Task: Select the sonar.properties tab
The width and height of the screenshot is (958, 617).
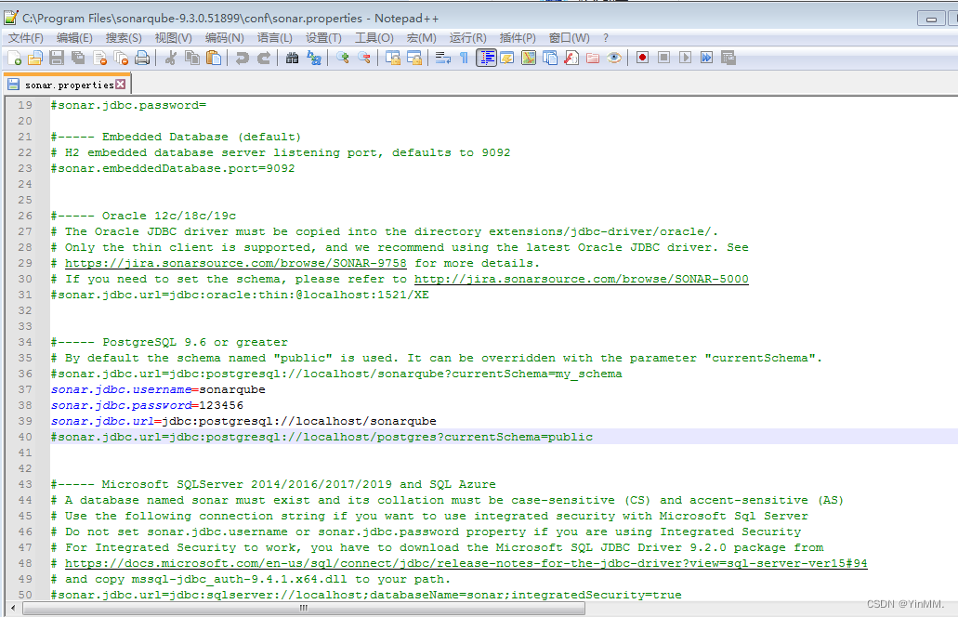Action: [x=69, y=85]
